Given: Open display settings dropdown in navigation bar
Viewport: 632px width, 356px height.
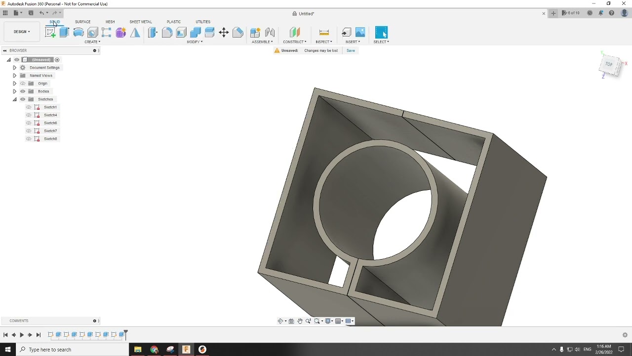Looking at the screenshot, I should [x=329, y=321].
